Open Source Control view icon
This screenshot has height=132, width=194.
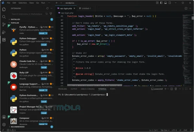click(4, 24)
